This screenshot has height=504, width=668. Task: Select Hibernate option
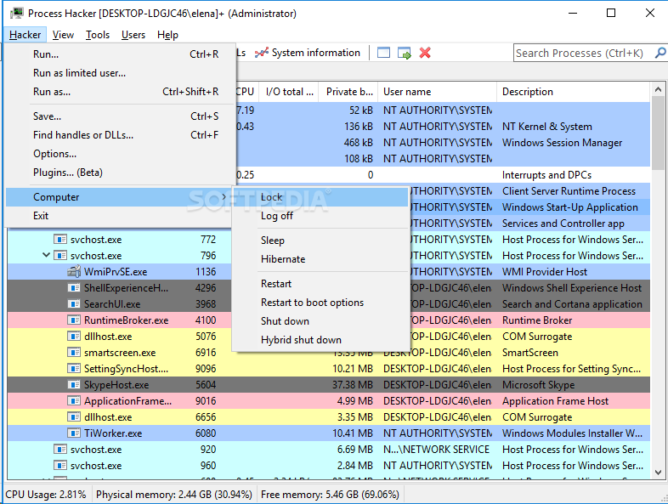[x=320, y=259]
